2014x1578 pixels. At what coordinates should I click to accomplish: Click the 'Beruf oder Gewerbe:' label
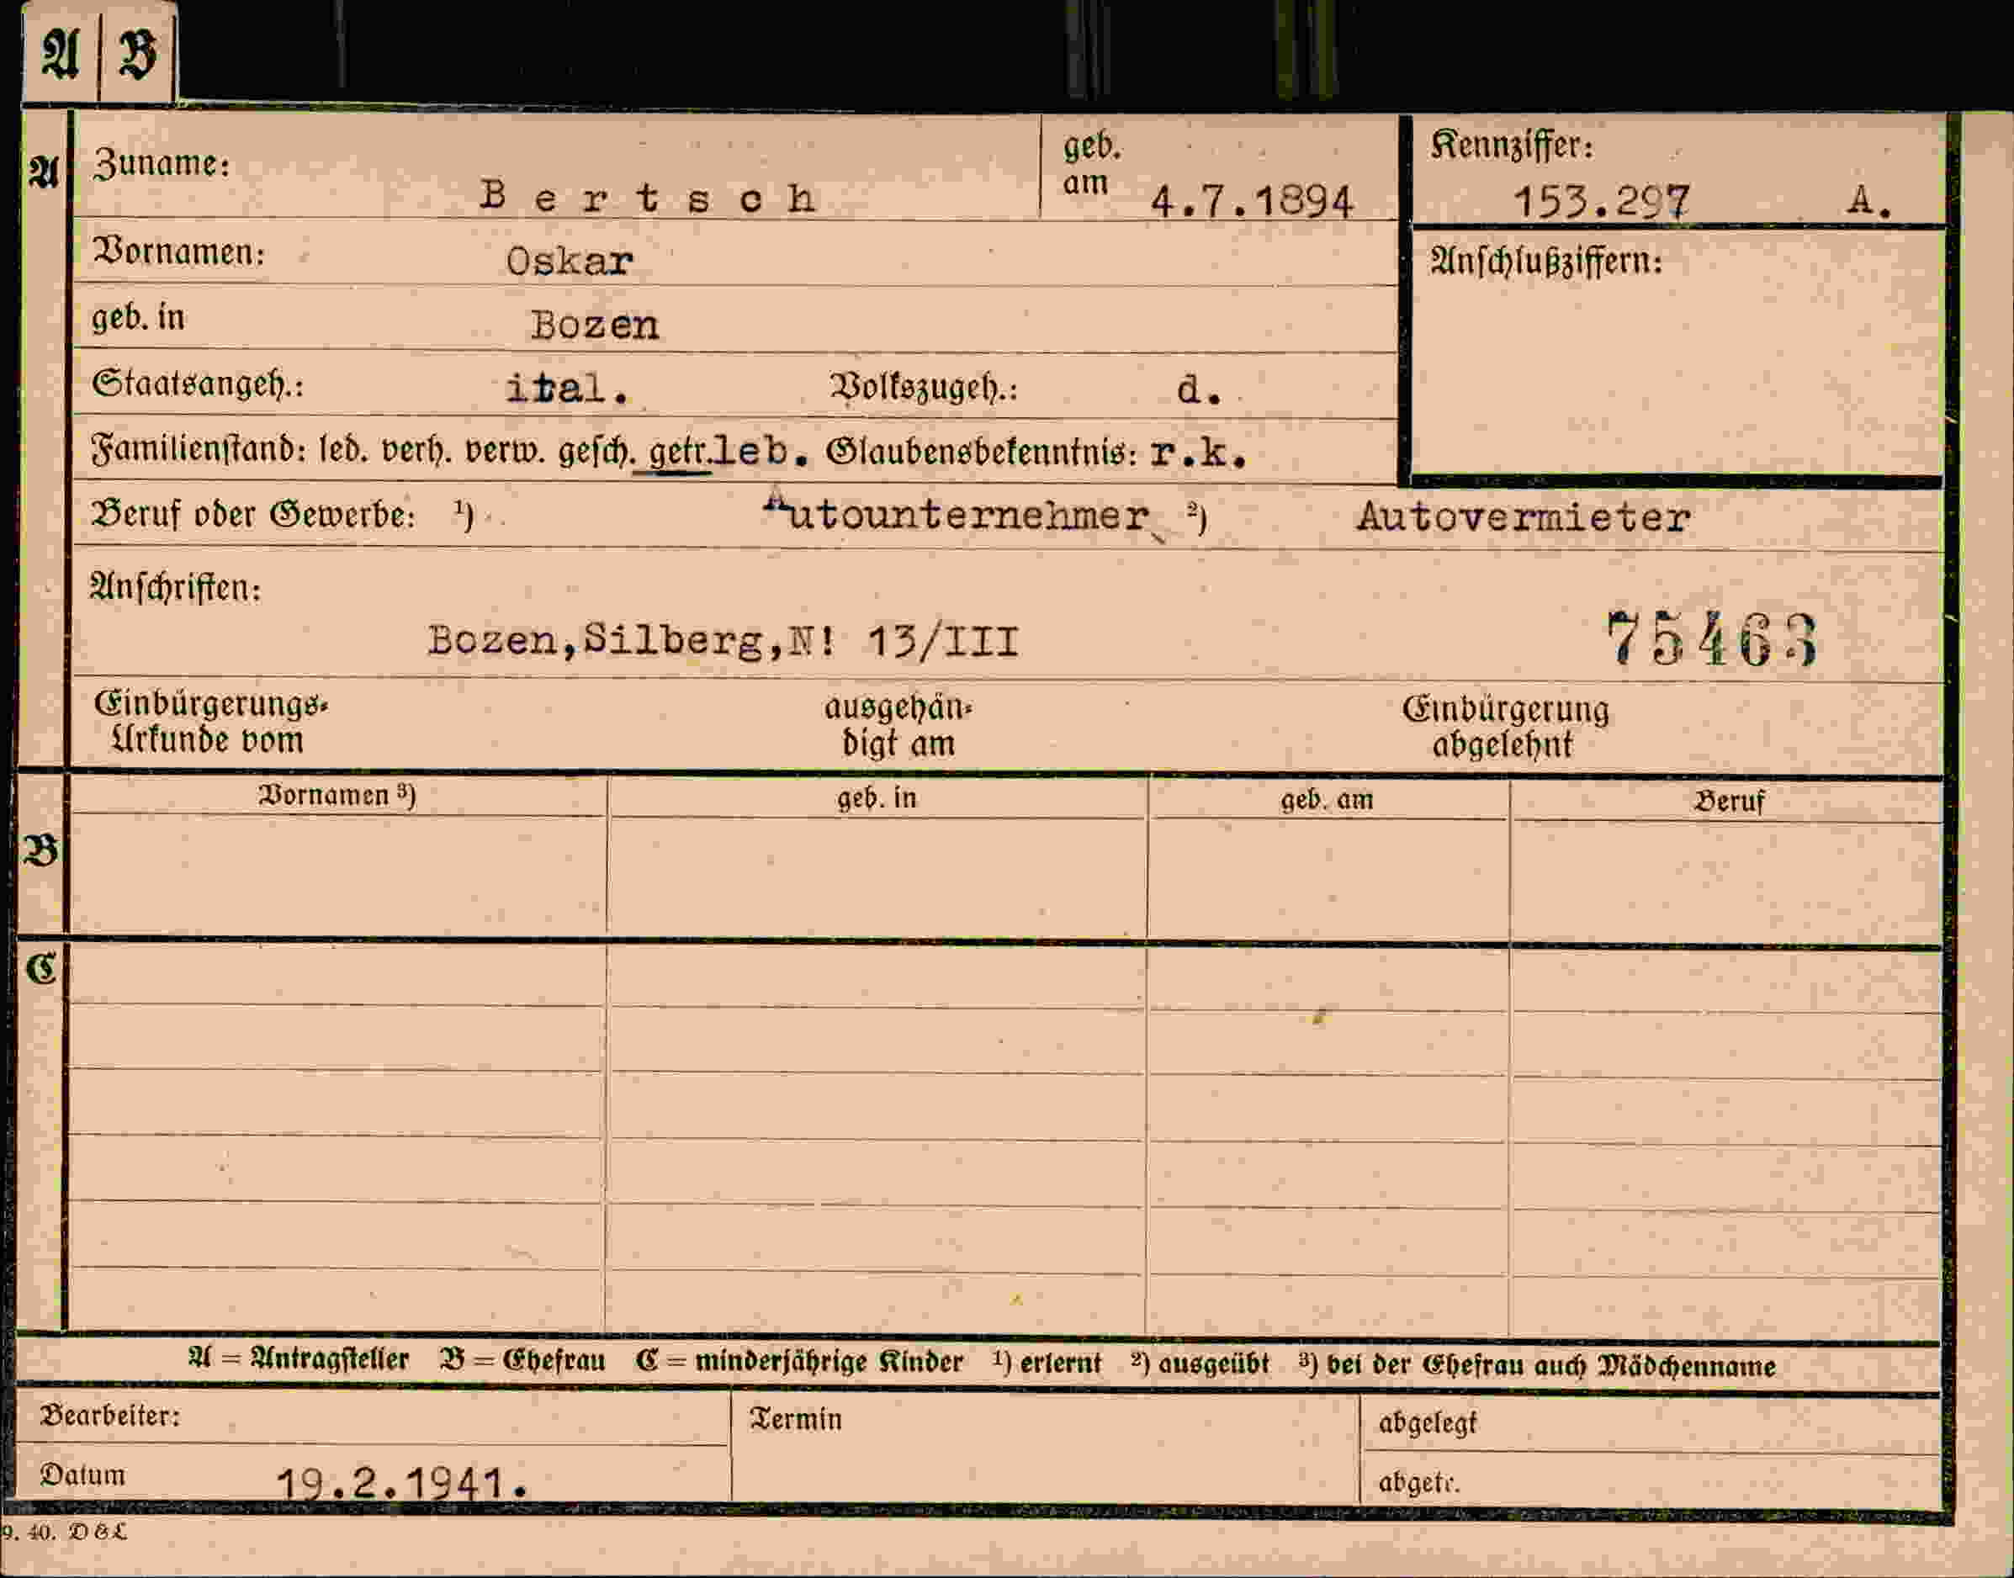point(253,514)
